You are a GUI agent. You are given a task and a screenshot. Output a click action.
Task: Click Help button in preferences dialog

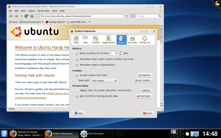(x=78, y=113)
